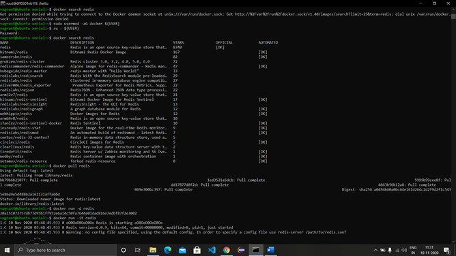456x256 pixels.
Task: Restore down the terminal window
Action: [x=434, y=3]
